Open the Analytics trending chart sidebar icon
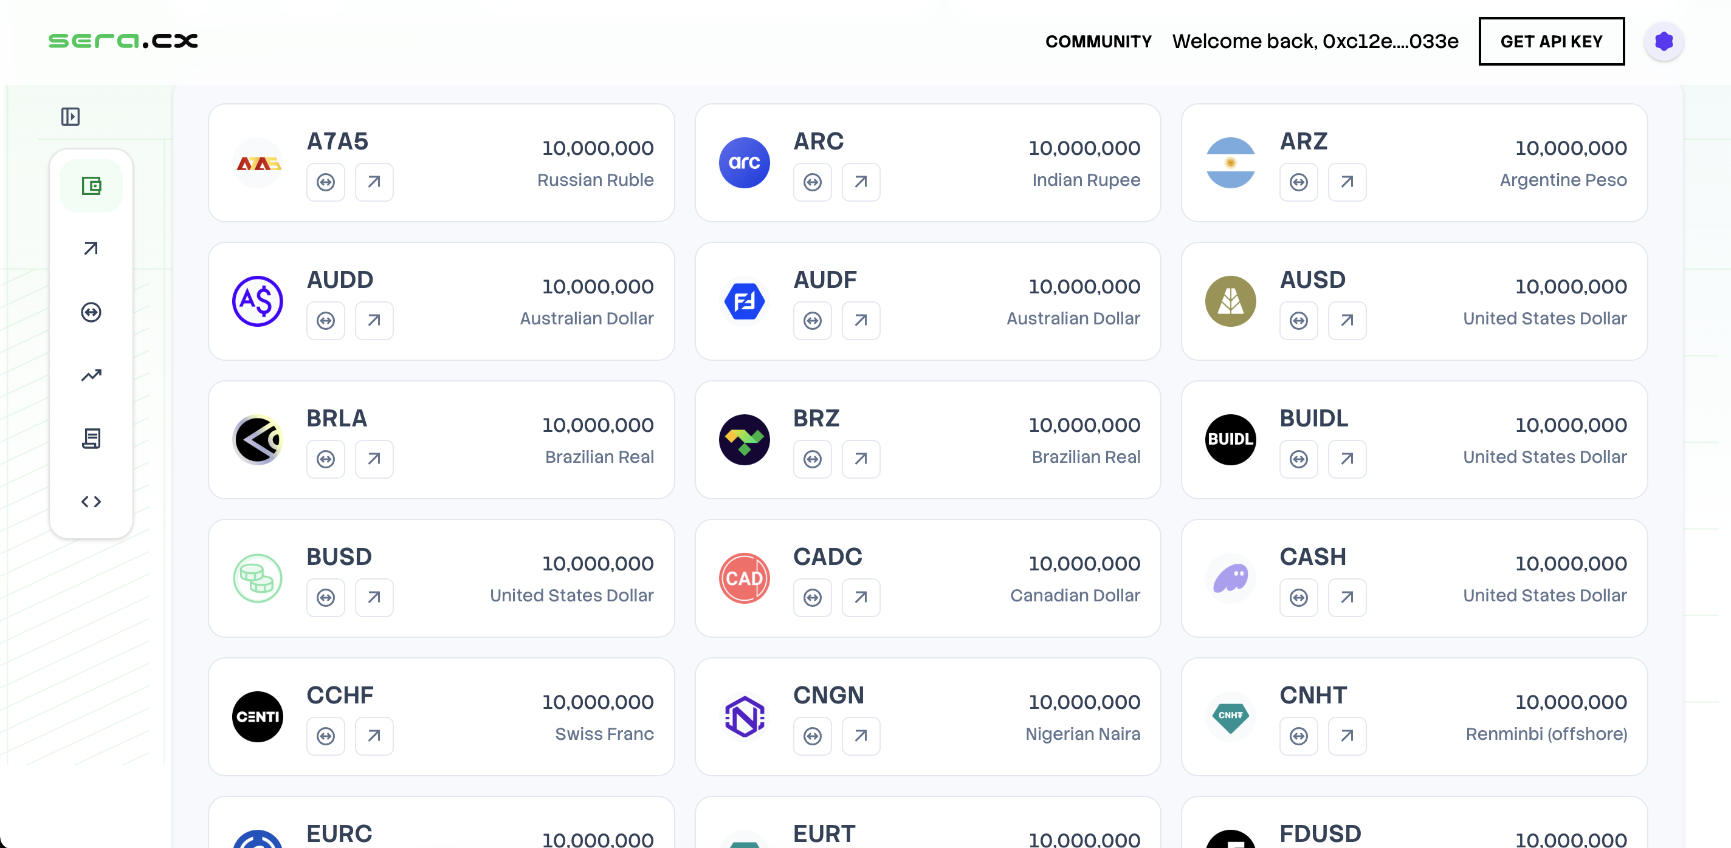This screenshot has height=848, width=1731. coord(90,375)
